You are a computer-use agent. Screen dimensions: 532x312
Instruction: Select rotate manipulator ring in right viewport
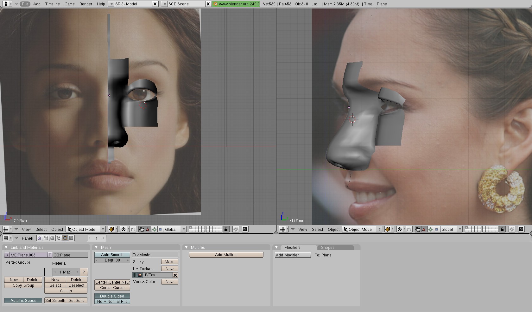coord(430,230)
